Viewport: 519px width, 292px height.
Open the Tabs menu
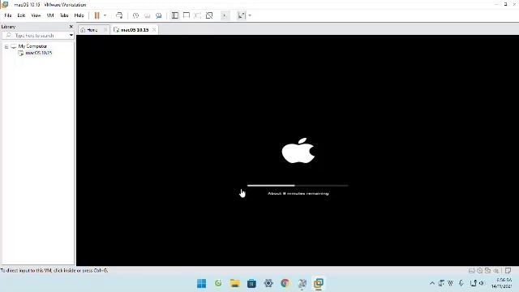64,15
